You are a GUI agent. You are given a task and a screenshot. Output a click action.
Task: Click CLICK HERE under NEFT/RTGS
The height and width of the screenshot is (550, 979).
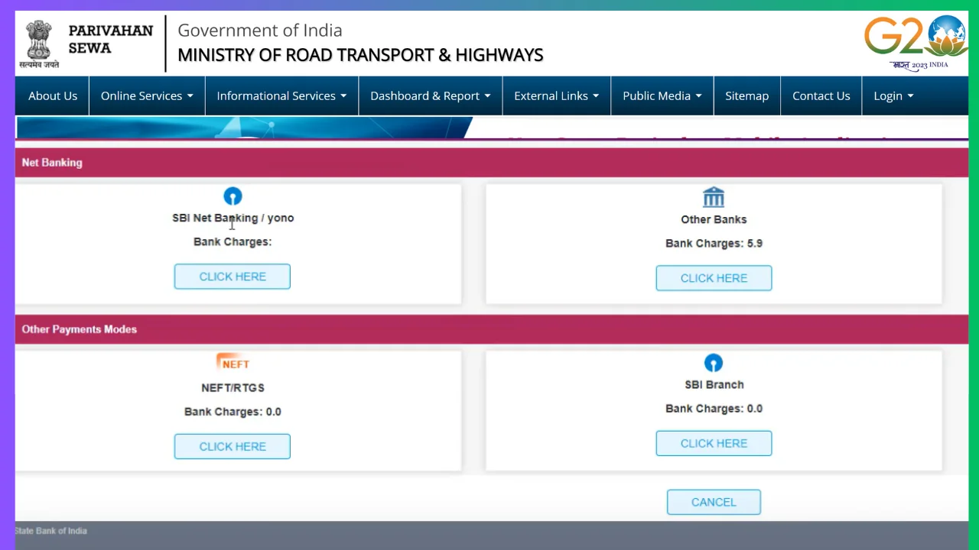(x=232, y=446)
